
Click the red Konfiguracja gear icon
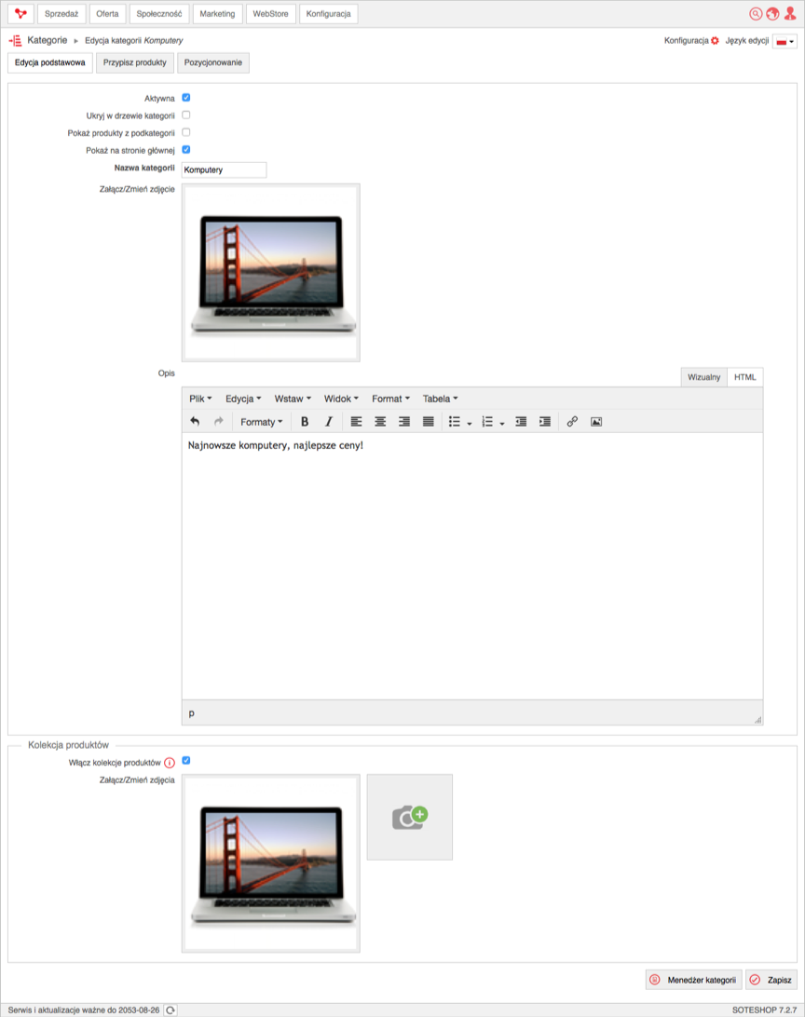tap(715, 41)
